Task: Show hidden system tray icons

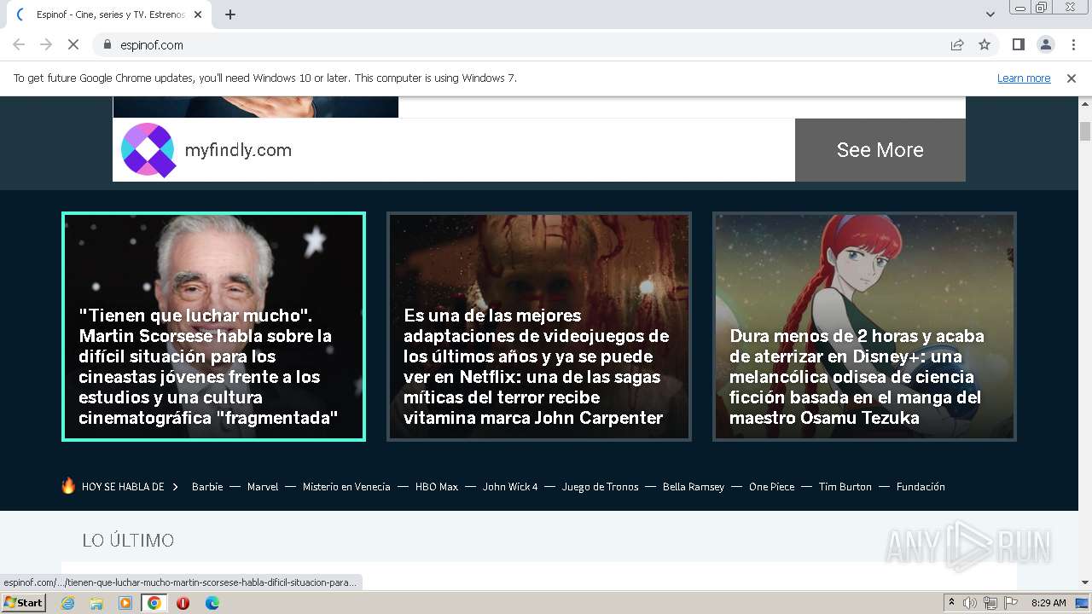Action: pos(951,603)
